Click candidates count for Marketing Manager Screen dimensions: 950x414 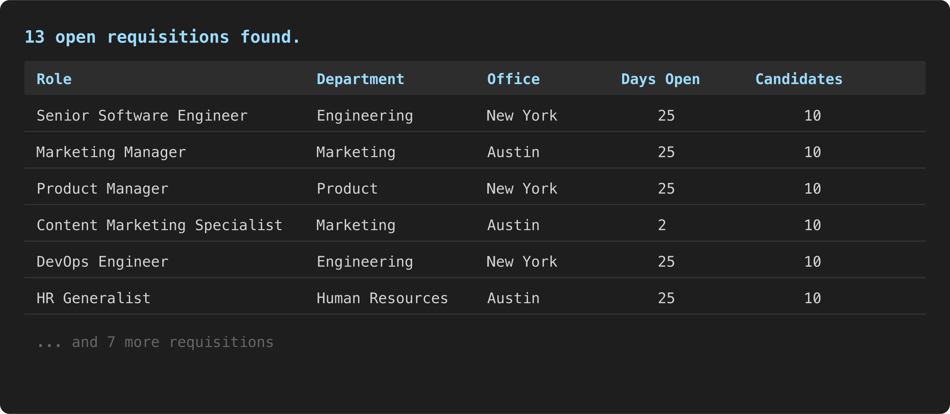[813, 152]
